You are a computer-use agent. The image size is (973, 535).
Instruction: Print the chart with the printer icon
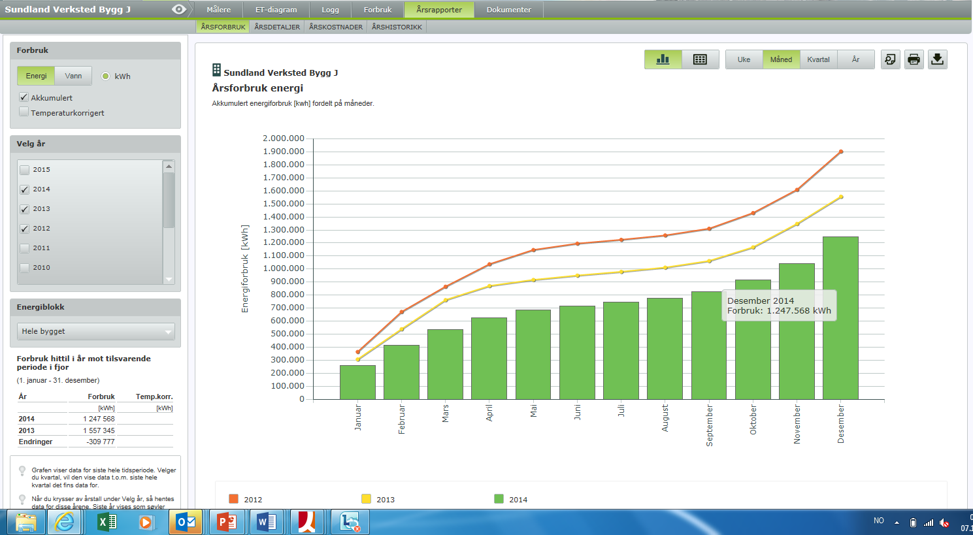click(x=914, y=59)
